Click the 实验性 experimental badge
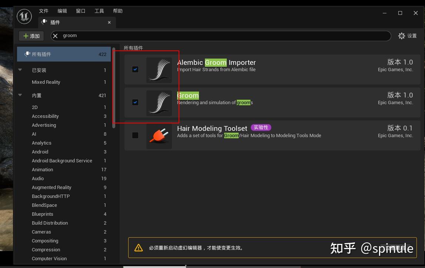The image size is (425, 268). click(x=261, y=128)
